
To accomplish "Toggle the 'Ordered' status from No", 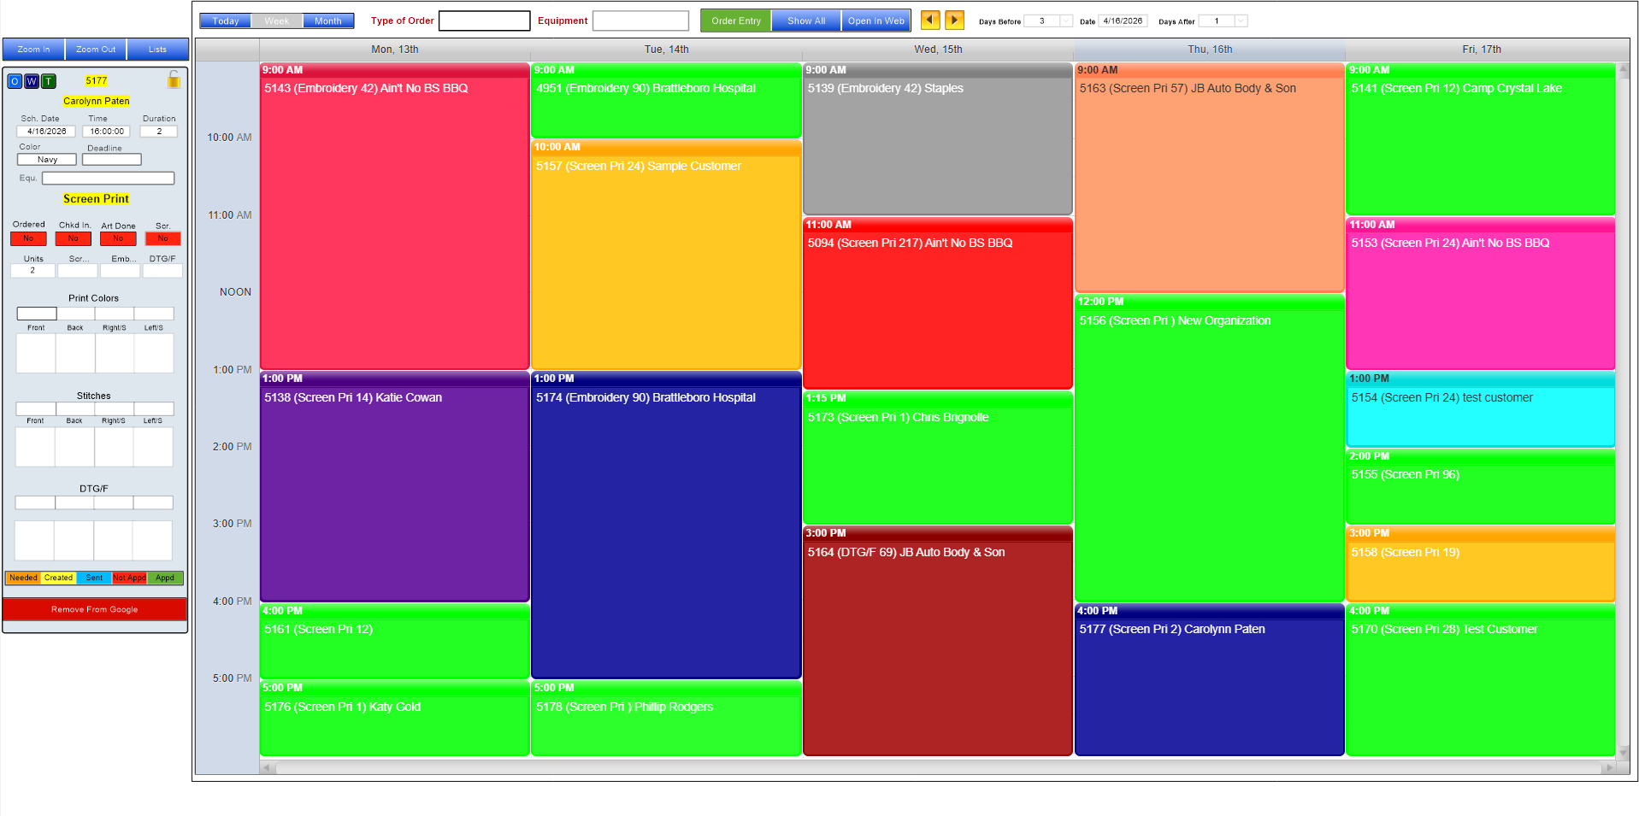I will coord(28,238).
